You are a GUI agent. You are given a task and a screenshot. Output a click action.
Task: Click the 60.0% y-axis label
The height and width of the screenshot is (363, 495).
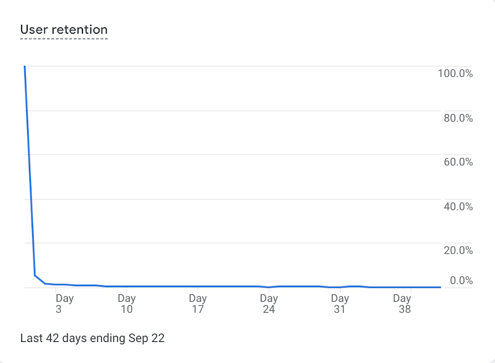pyautogui.click(x=458, y=162)
